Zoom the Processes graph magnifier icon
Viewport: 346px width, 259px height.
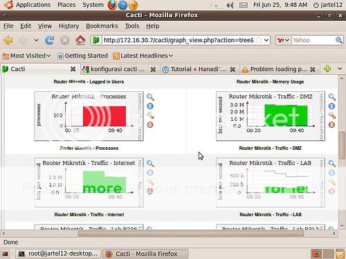pos(150,97)
